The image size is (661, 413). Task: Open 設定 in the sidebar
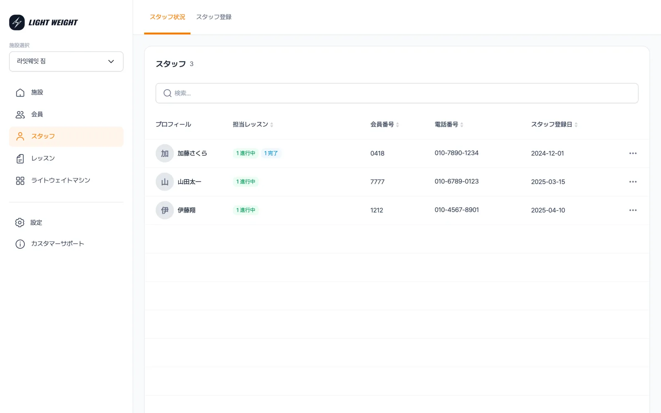coord(66,223)
